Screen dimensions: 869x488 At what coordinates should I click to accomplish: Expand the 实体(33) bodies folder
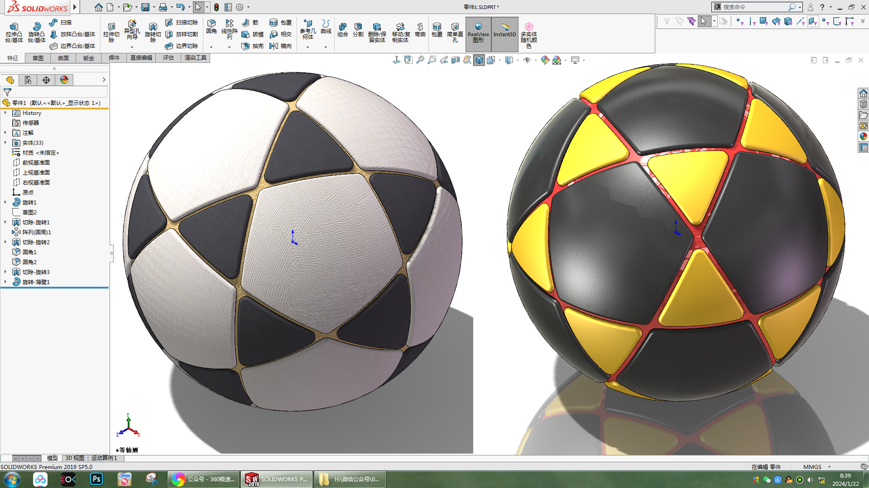[5, 142]
